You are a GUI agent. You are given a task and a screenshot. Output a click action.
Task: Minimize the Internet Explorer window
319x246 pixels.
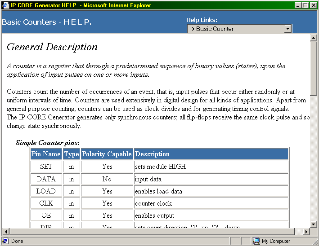(x=298, y=5)
